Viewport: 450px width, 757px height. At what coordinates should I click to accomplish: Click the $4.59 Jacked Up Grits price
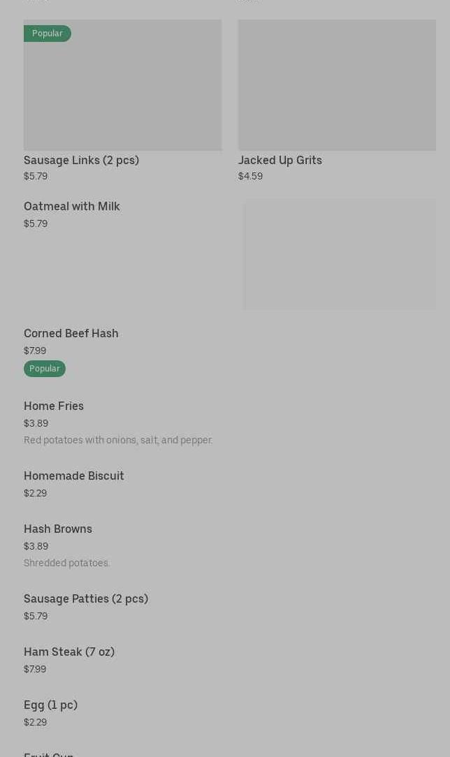(250, 176)
